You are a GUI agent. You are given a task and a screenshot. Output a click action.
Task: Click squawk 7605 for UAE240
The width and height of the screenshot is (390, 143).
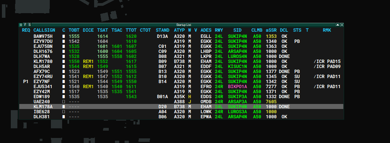click(x=271, y=102)
